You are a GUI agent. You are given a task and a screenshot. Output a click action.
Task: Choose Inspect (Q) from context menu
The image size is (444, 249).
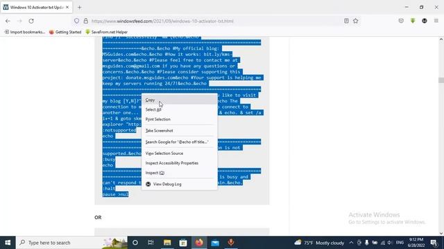tap(179, 173)
